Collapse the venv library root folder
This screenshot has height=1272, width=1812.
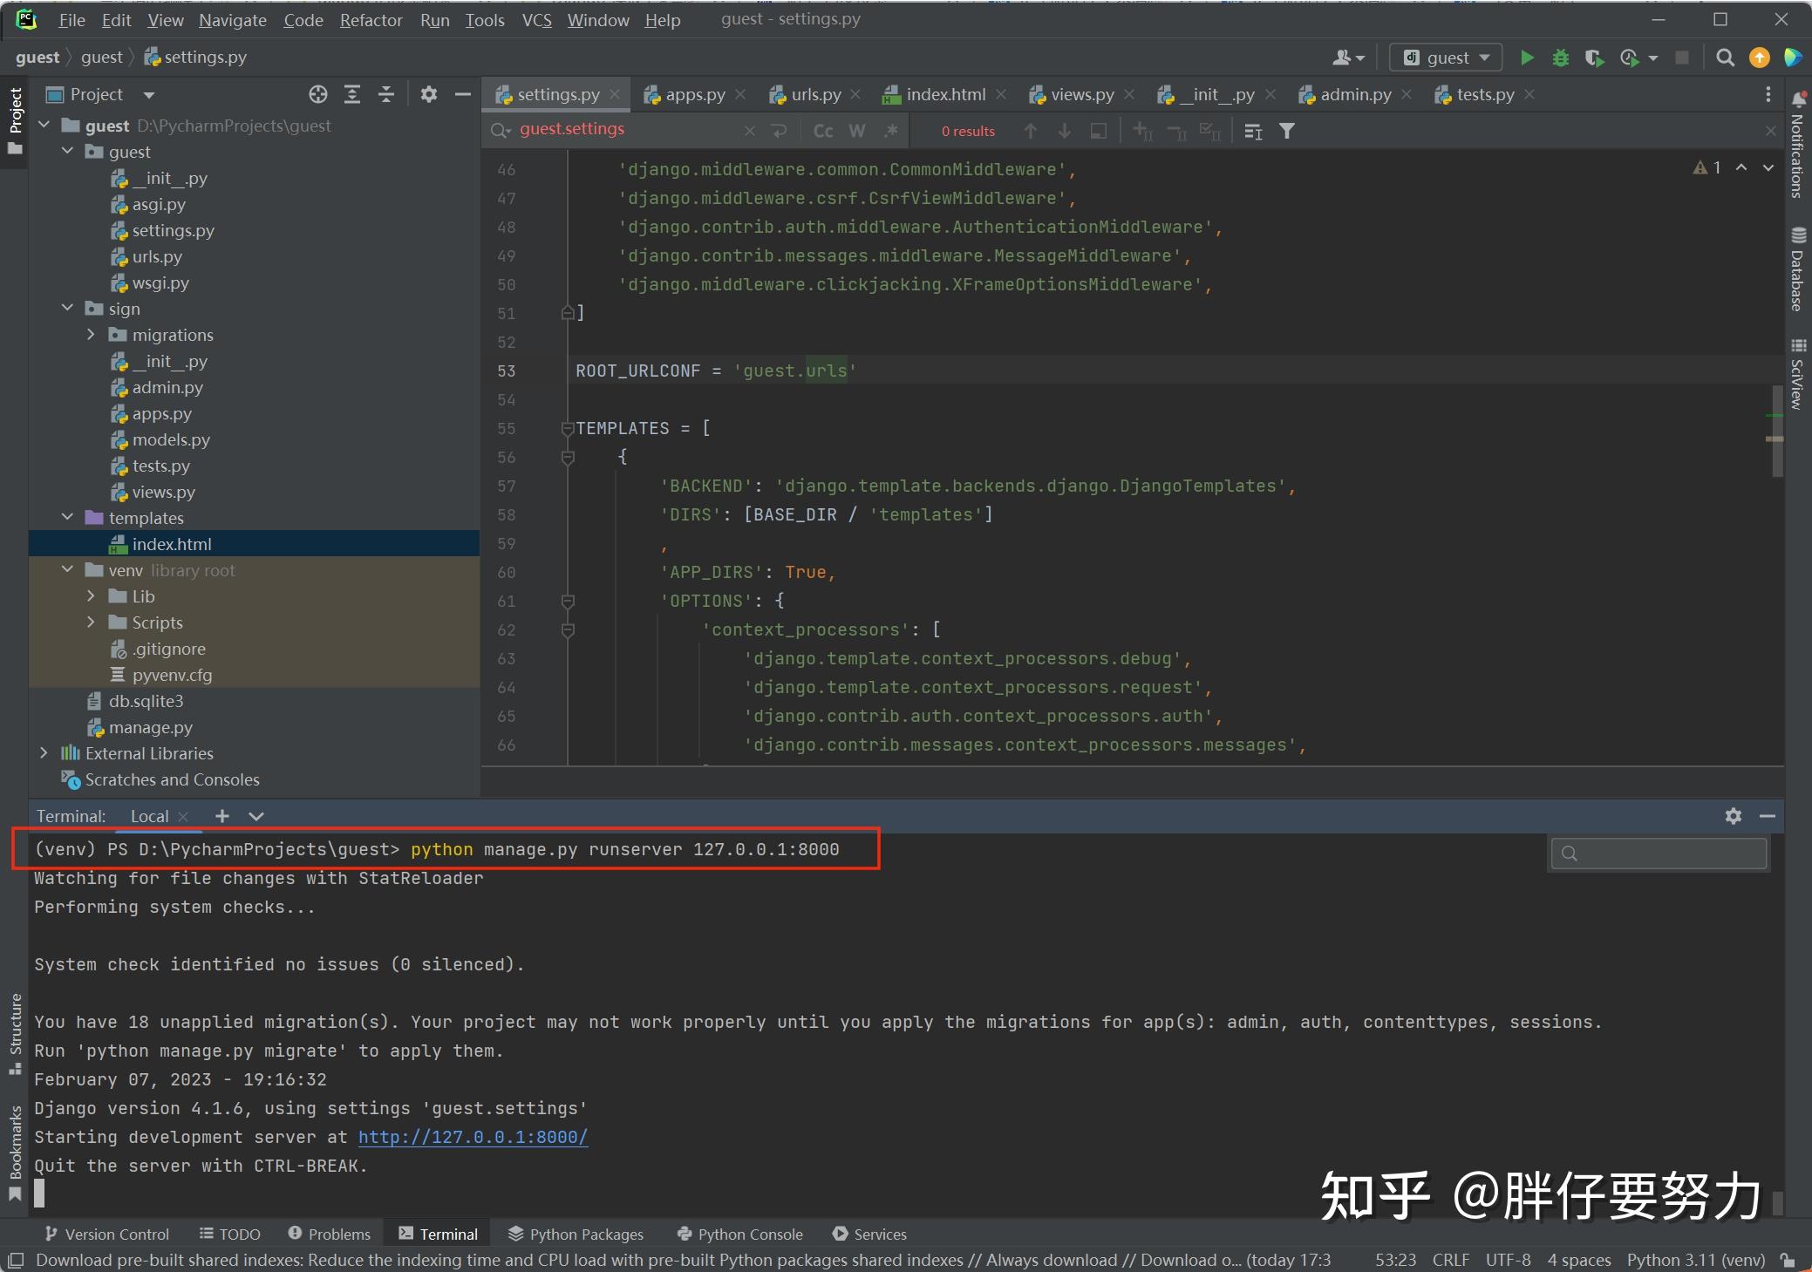[68, 570]
